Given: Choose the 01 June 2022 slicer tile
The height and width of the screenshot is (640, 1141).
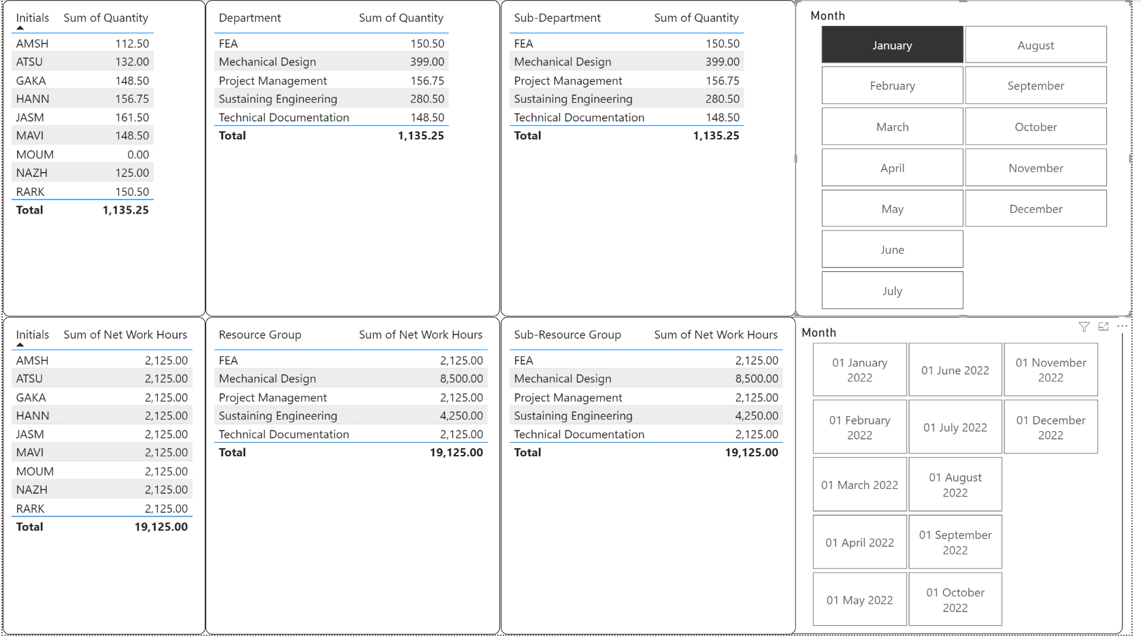Looking at the screenshot, I should [955, 370].
